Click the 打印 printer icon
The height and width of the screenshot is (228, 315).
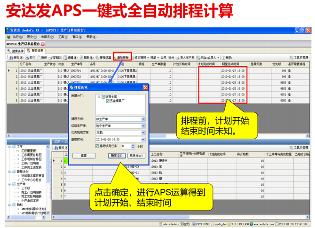point(27,58)
